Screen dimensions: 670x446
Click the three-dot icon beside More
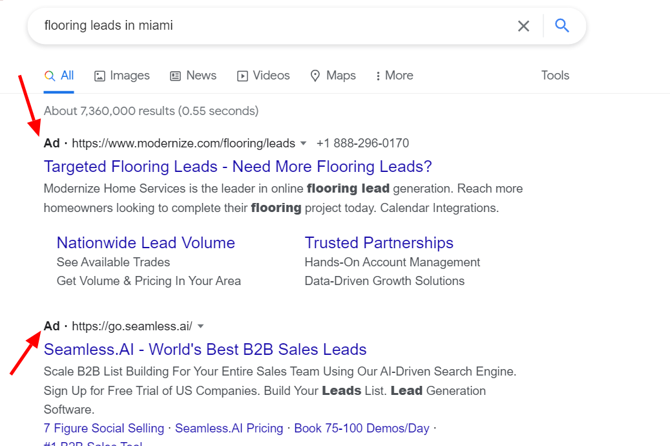coord(378,76)
